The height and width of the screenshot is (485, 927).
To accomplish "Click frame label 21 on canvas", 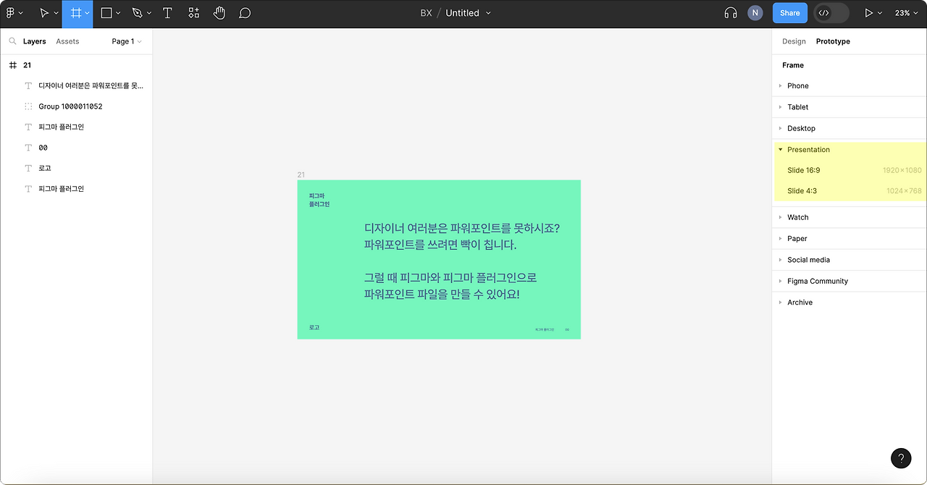I will coord(301,174).
